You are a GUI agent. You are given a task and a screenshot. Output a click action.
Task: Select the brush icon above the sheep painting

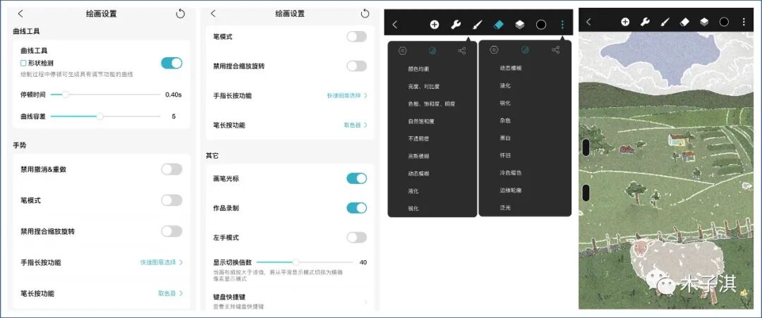point(665,21)
